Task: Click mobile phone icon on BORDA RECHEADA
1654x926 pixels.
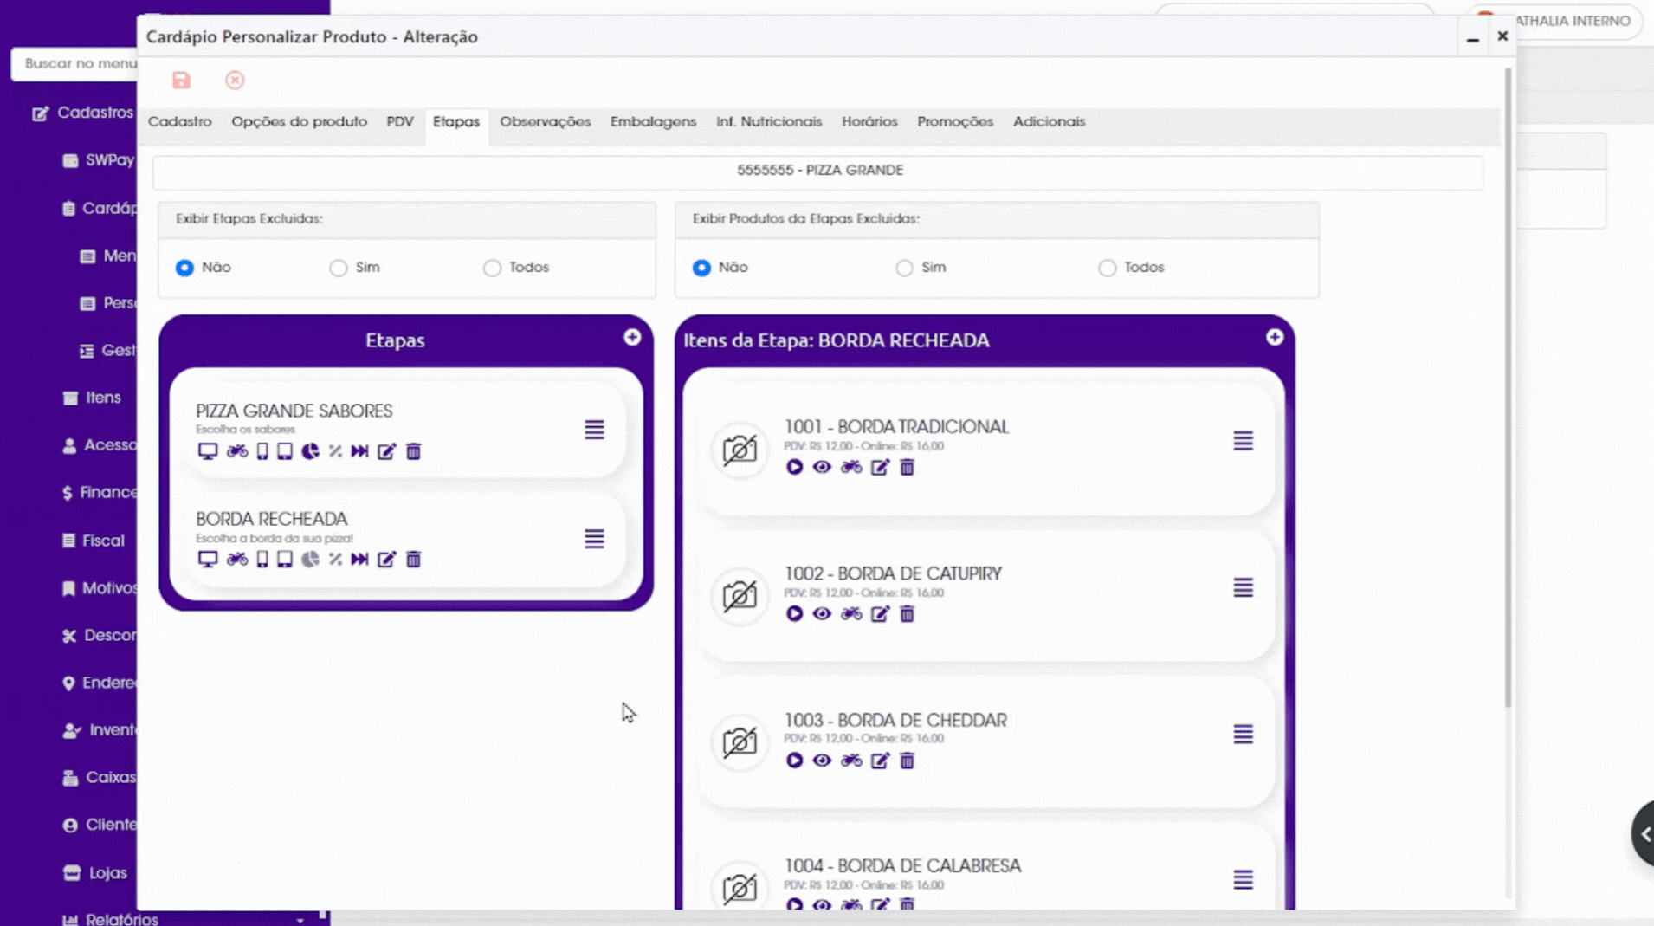Action: pos(262,560)
